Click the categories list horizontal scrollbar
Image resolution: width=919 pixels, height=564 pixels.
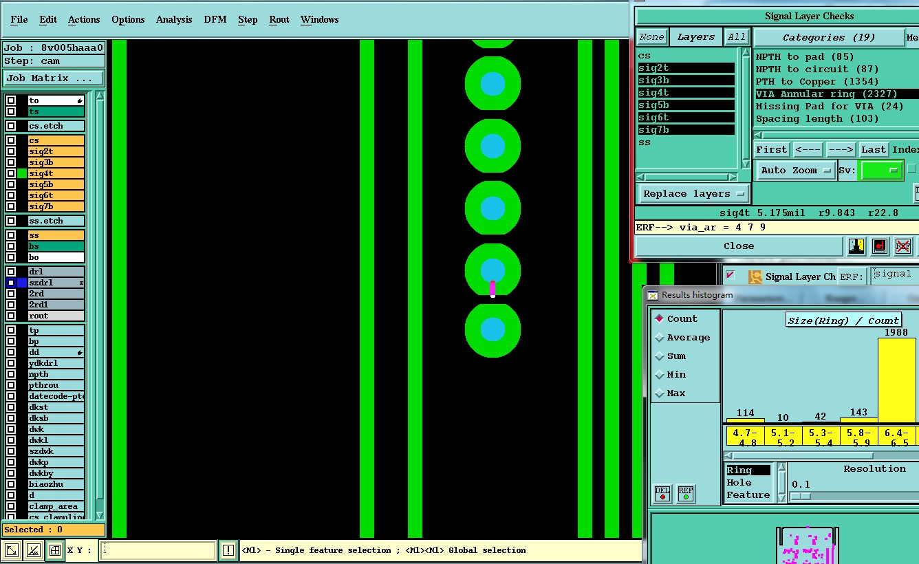pos(836,136)
